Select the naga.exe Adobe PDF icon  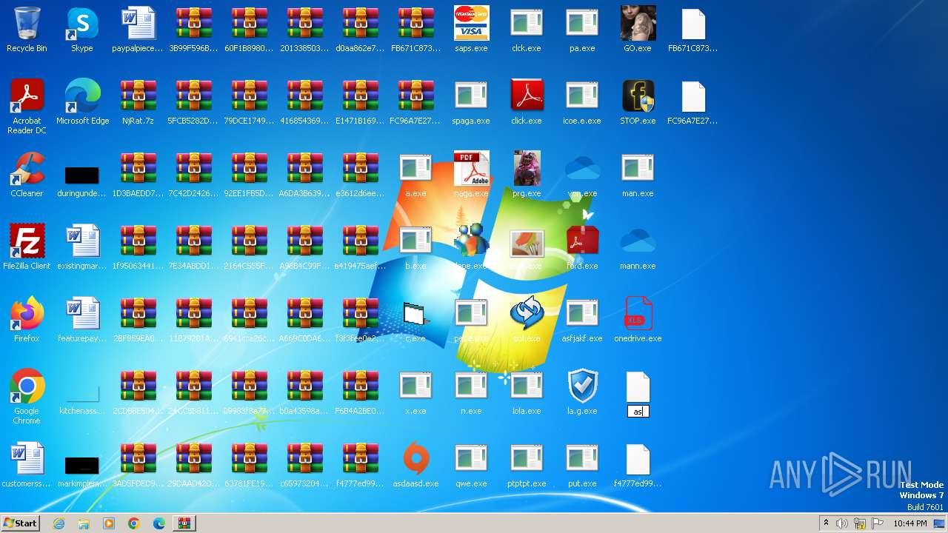coord(471,175)
